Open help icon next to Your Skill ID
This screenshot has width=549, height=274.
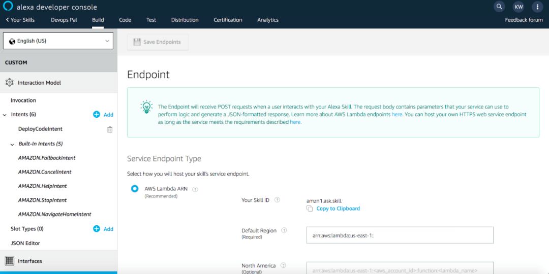point(277,200)
